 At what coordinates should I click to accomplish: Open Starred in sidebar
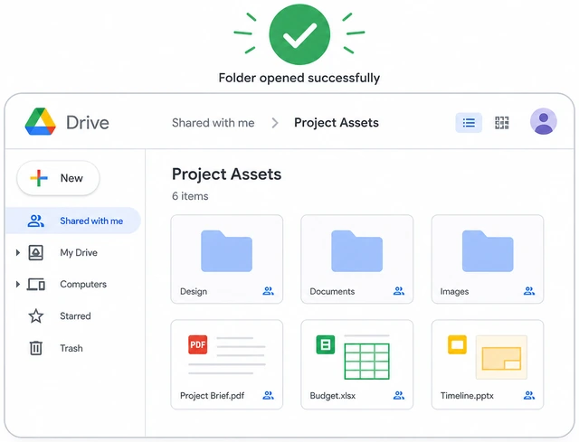tap(75, 316)
